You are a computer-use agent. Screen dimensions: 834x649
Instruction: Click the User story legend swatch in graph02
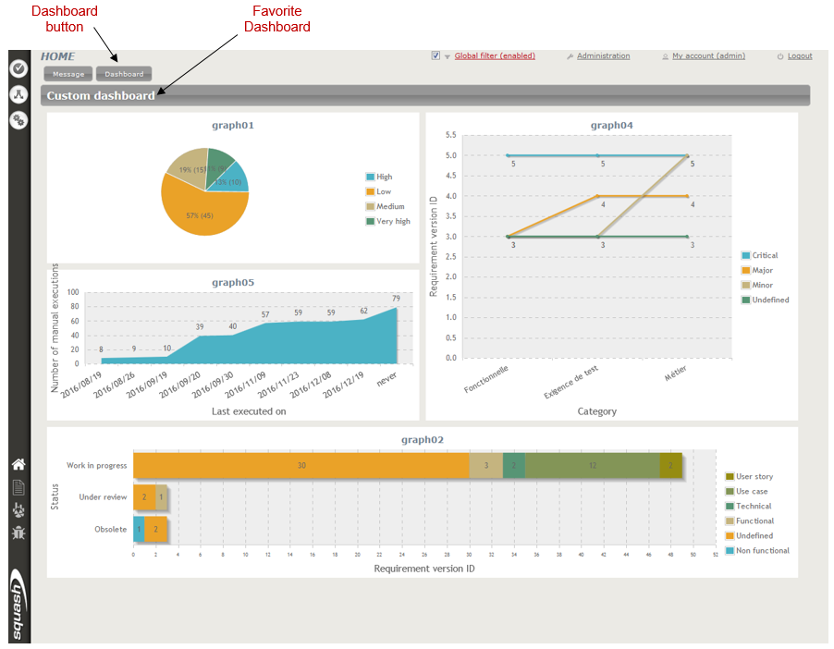(x=730, y=477)
